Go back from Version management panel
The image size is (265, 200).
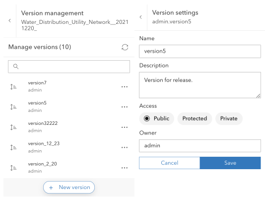(x=9, y=21)
